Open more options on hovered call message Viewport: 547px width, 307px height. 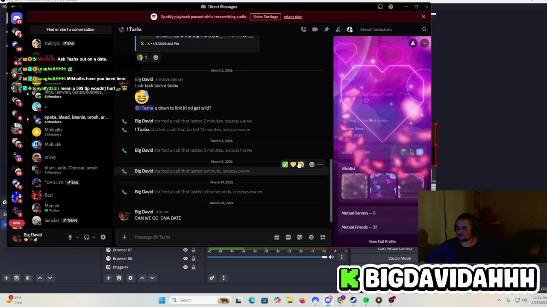pos(320,165)
